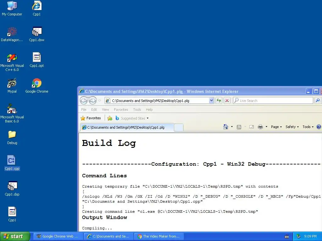Select the Debug folder on desktop
Viewport: 322px width, 241px height.
(12, 137)
